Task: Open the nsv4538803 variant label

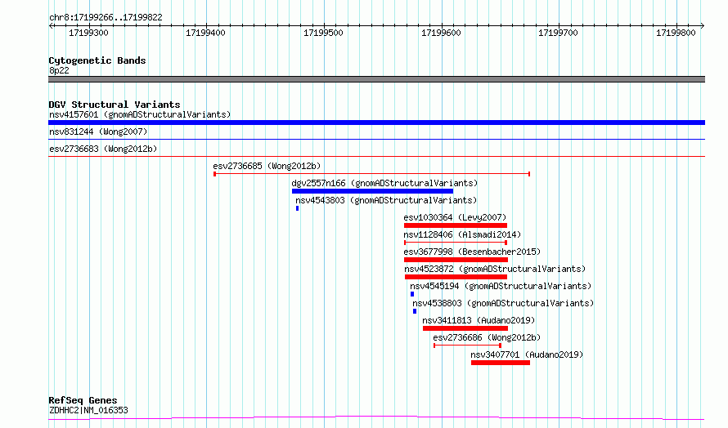Action: point(503,303)
